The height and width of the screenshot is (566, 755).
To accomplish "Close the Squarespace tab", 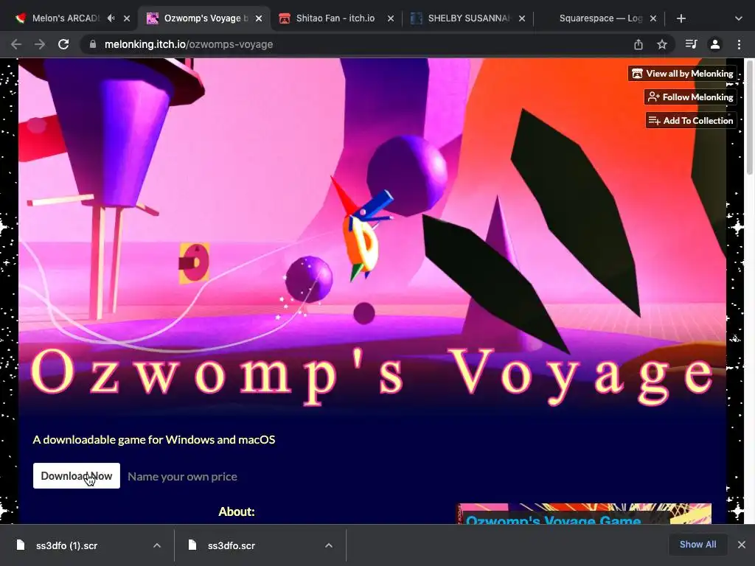I will pos(653,18).
